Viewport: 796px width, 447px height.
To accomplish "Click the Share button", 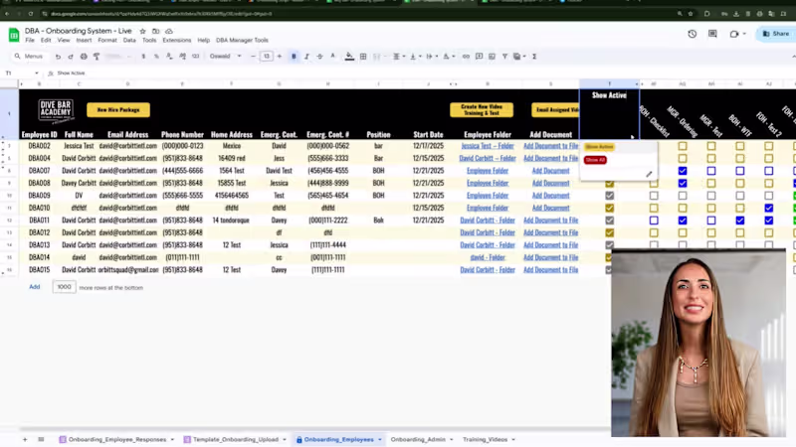I will click(776, 34).
